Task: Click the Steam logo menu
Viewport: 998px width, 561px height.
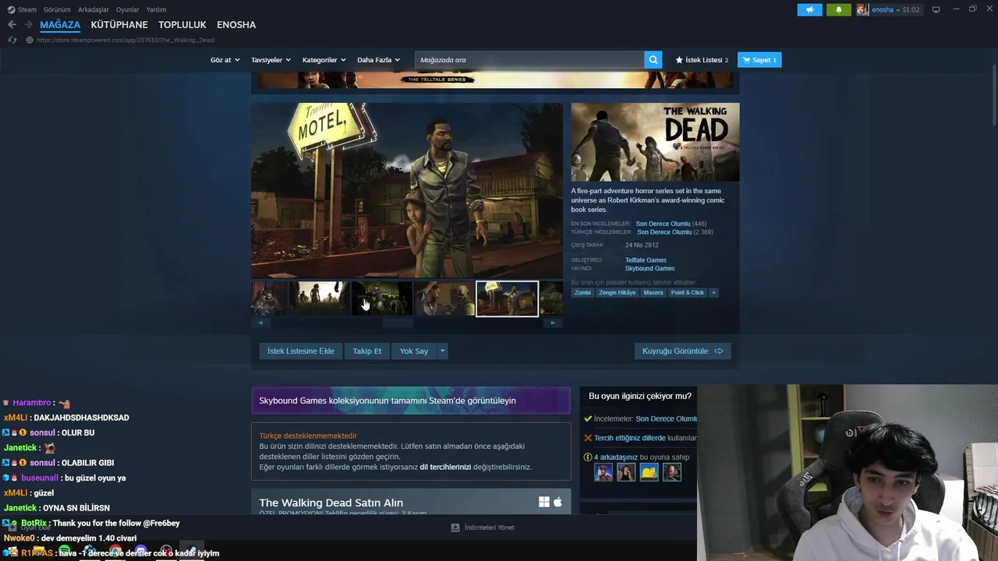Action: [22, 9]
